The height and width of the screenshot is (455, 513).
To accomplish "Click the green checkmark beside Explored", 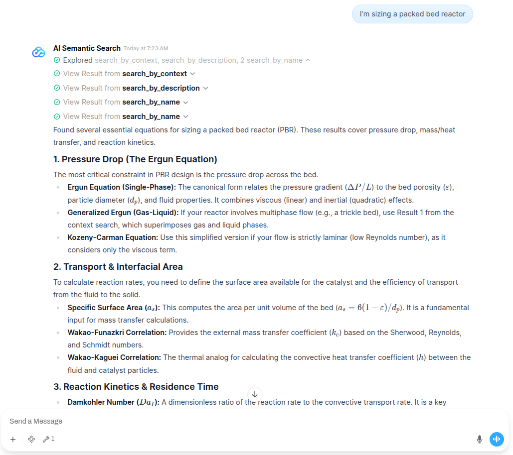I will tap(56, 59).
